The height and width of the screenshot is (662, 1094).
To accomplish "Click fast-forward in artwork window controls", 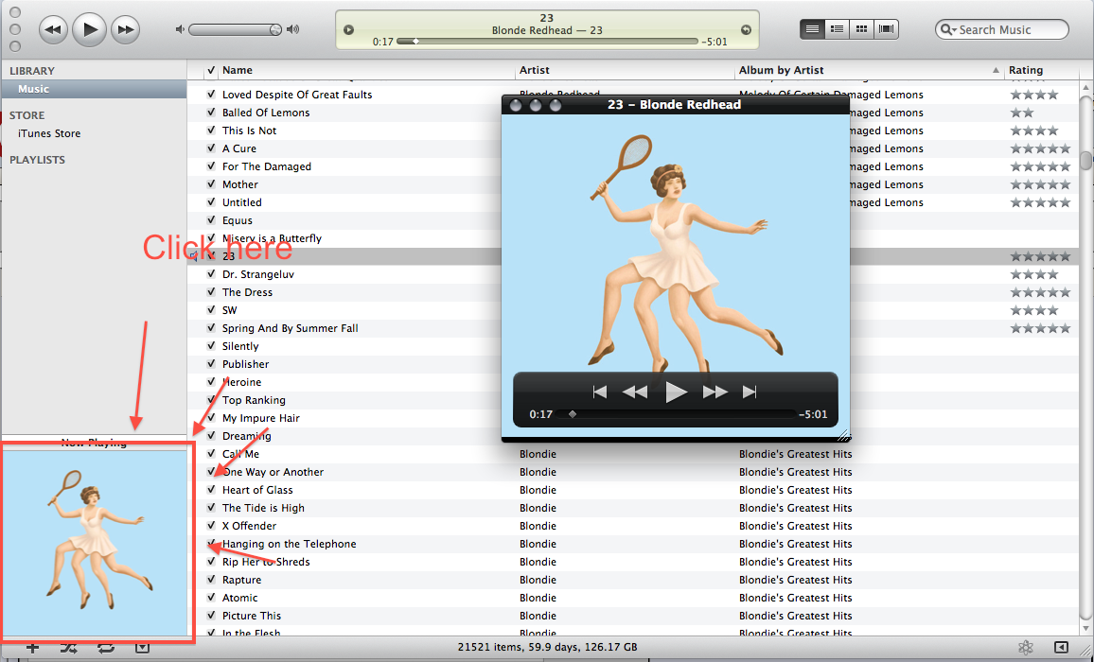I will 715,392.
